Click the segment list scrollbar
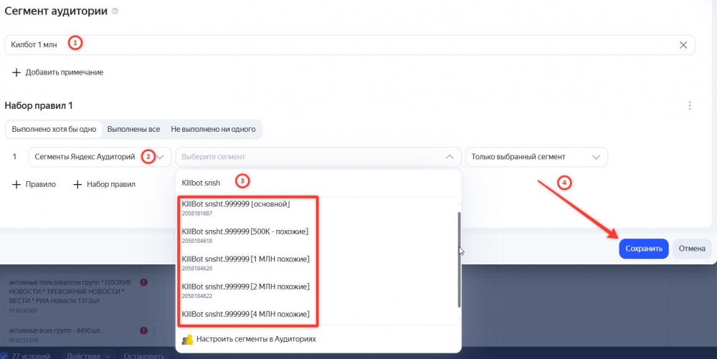This screenshot has height=359, width=717. click(x=459, y=260)
